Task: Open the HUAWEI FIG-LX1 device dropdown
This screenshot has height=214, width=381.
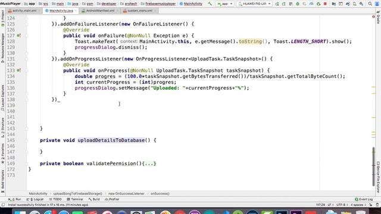Action: click(x=254, y=4)
